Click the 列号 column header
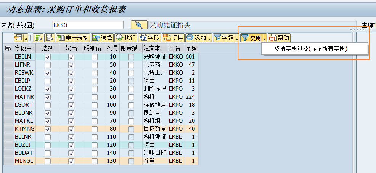This screenshot has width=376, height=173. (x=112, y=48)
